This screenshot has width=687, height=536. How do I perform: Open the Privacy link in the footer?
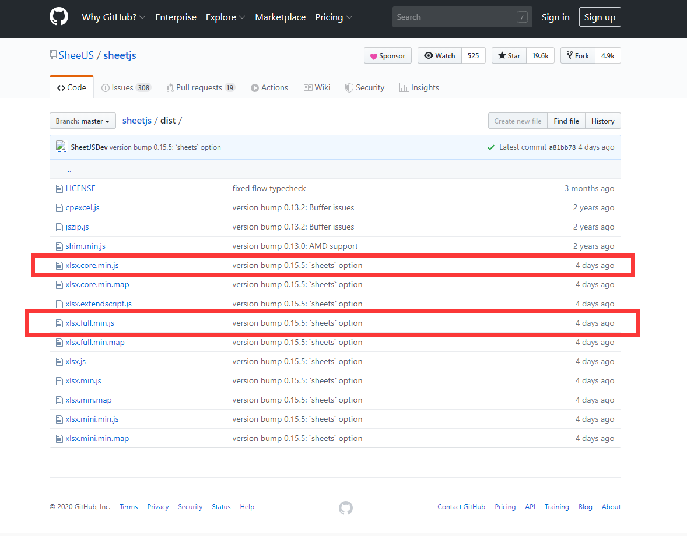157,507
